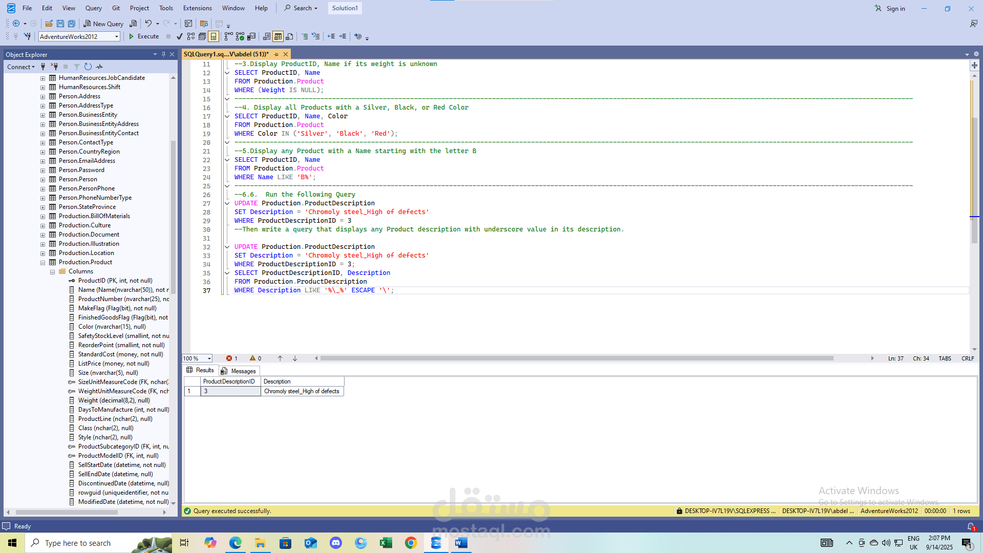
Task: Toggle Results to Grid button
Action: coord(278,36)
